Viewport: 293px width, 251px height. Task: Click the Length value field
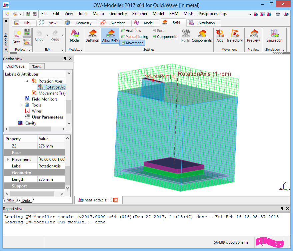point(51,179)
